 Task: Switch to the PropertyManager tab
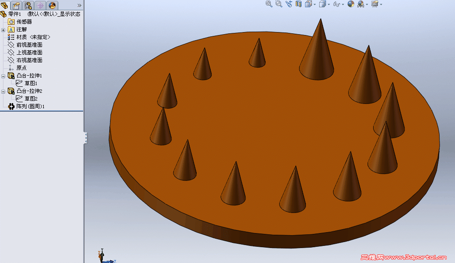[x=16, y=5]
